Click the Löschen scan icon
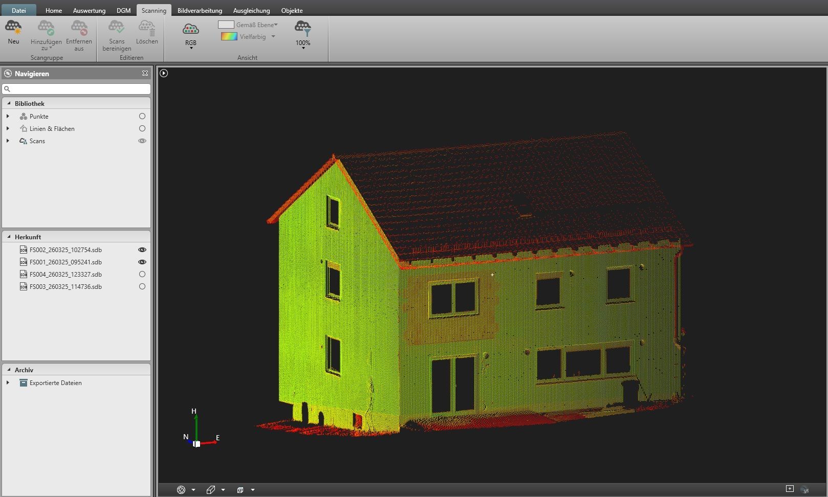Viewport: 828px width, 497px height. tap(147, 28)
